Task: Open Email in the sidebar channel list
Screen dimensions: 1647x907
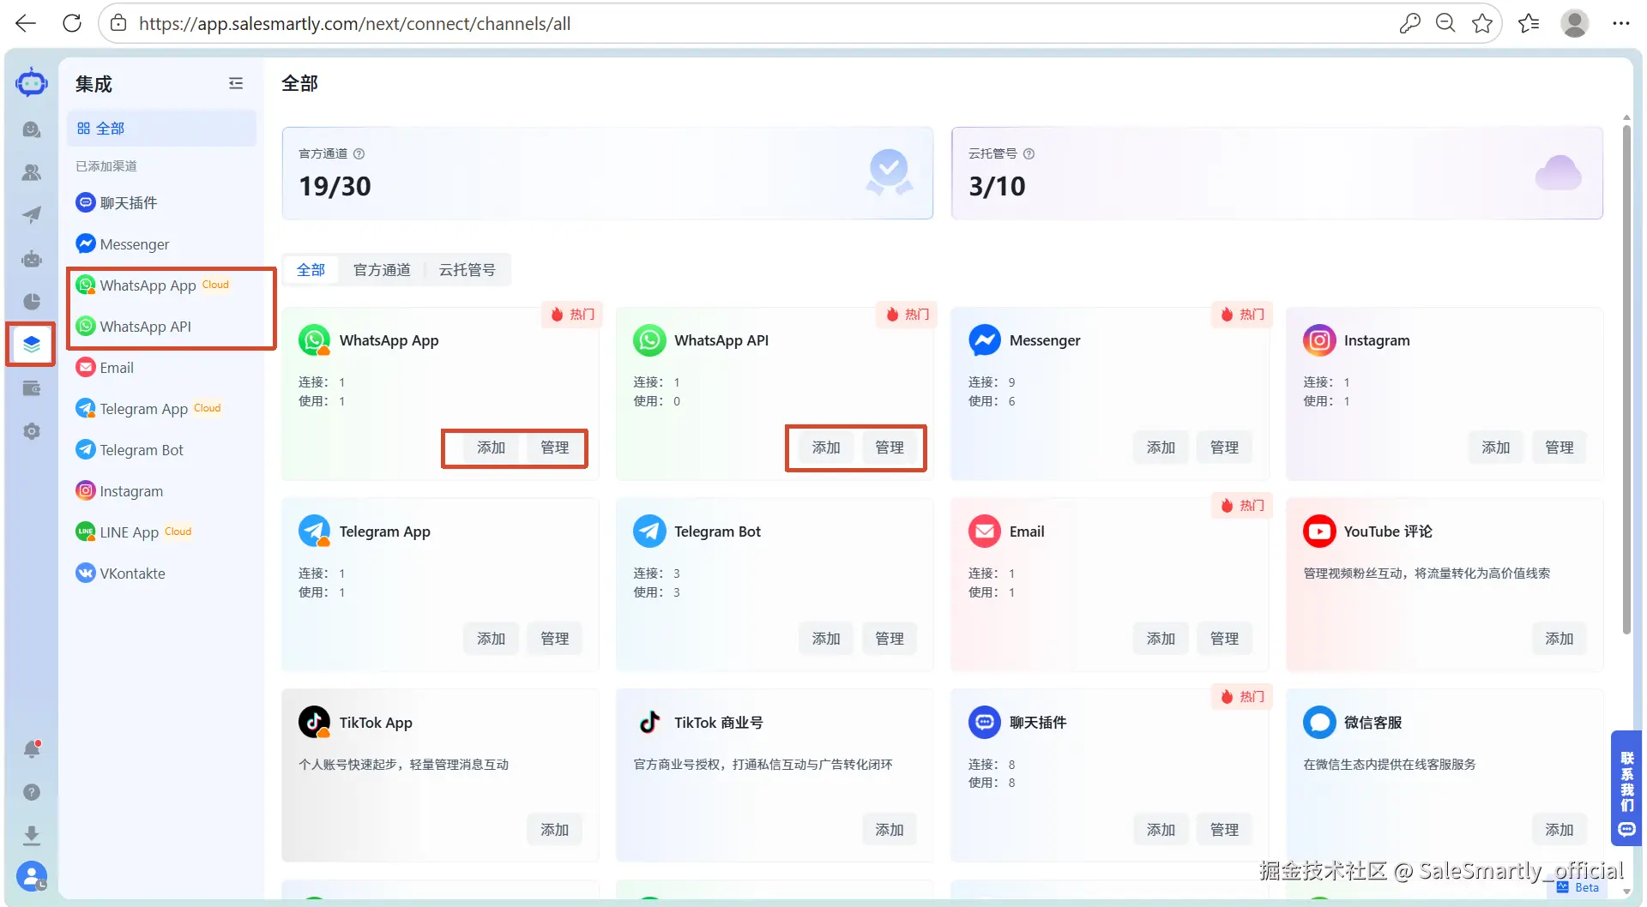Action: coord(161,368)
